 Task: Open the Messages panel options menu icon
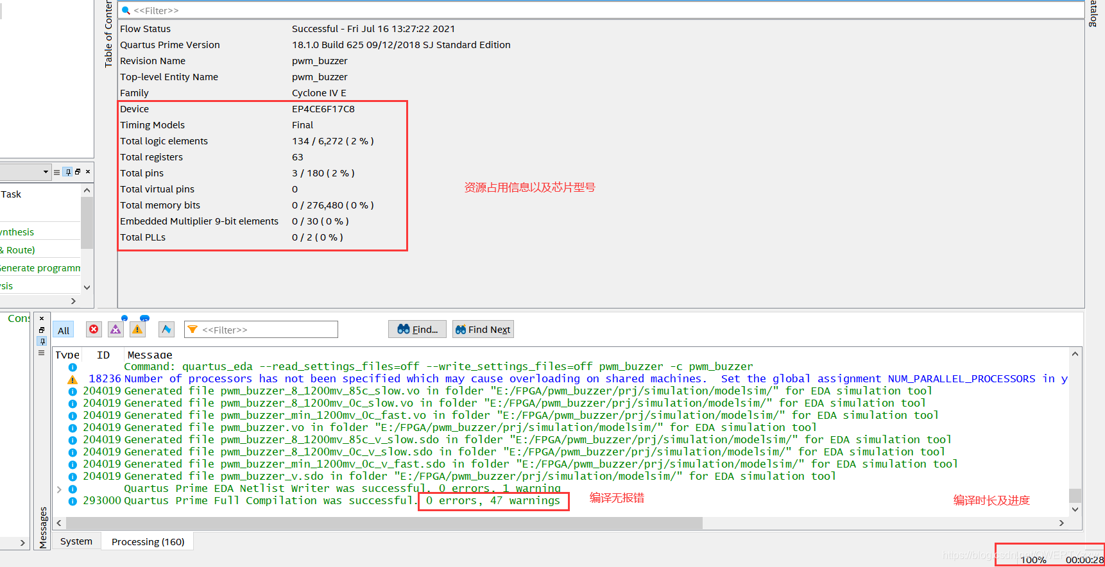[42, 353]
